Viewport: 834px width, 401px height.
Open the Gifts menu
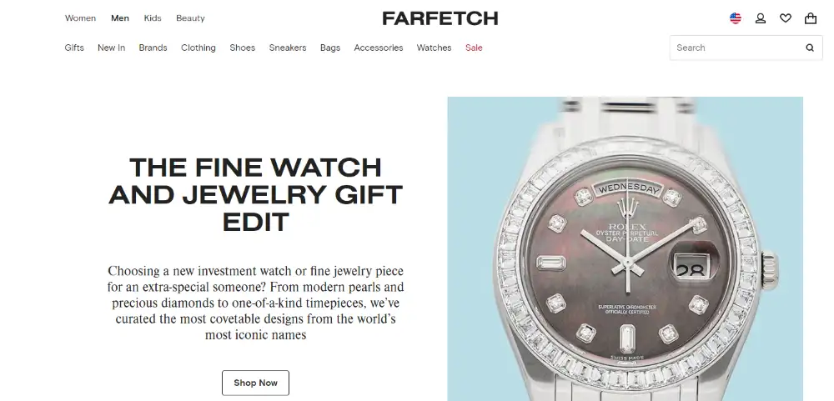coord(74,48)
